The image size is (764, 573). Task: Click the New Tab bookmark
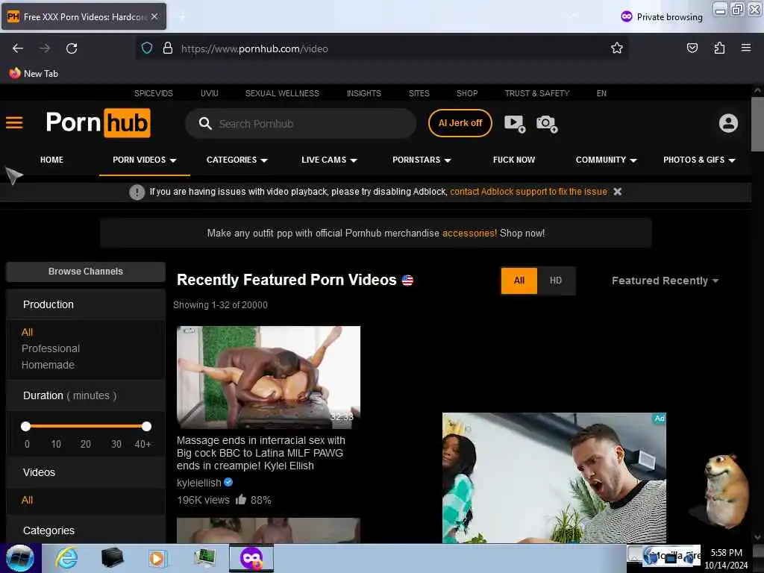click(34, 74)
